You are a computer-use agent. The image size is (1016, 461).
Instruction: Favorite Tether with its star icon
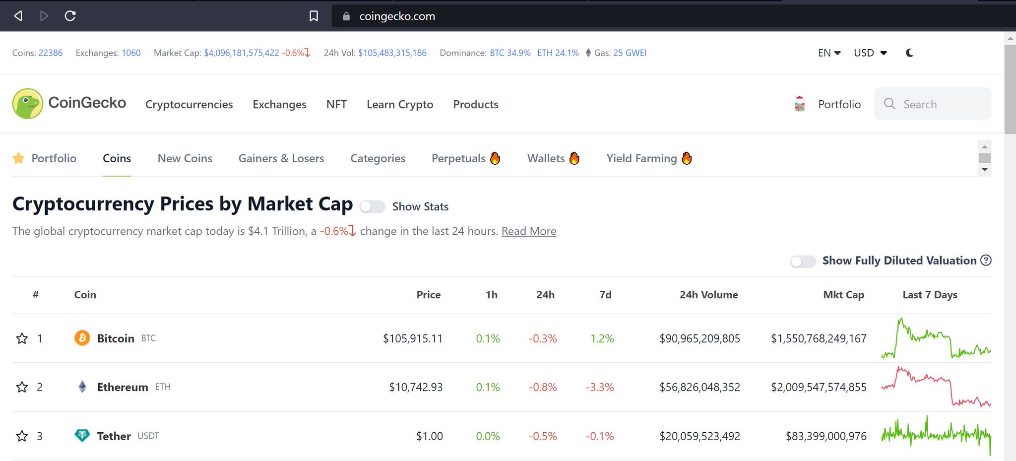22,436
